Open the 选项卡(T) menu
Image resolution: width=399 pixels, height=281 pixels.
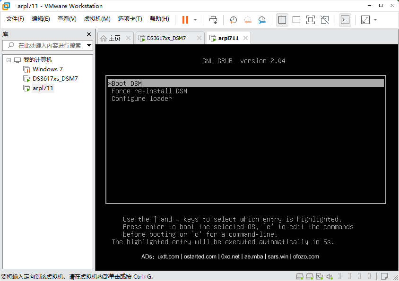(130, 19)
